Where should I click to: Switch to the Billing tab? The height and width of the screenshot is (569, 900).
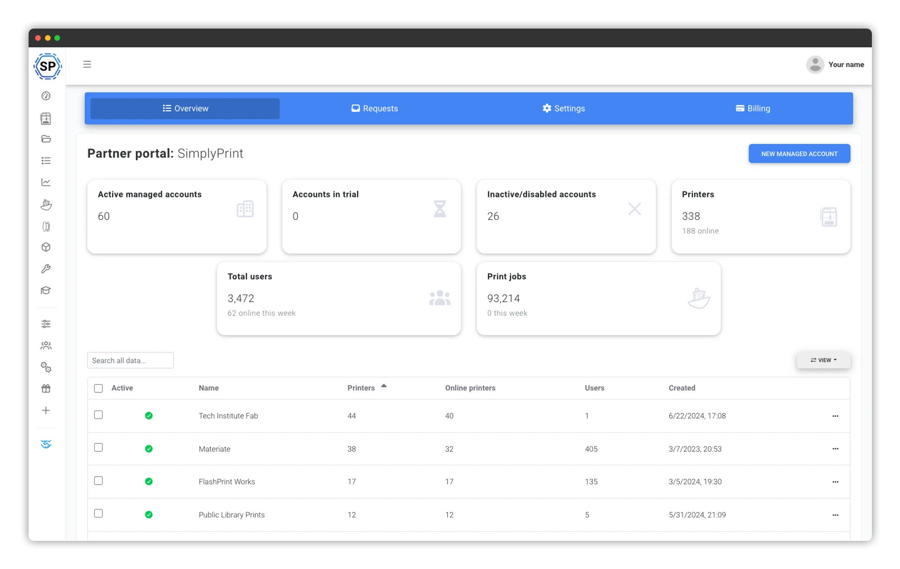tap(753, 108)
